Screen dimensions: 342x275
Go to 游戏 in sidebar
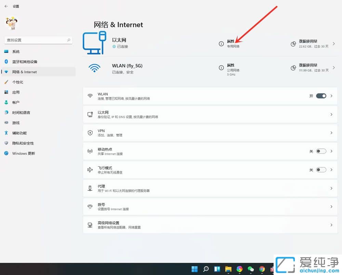tap(38, 123)
